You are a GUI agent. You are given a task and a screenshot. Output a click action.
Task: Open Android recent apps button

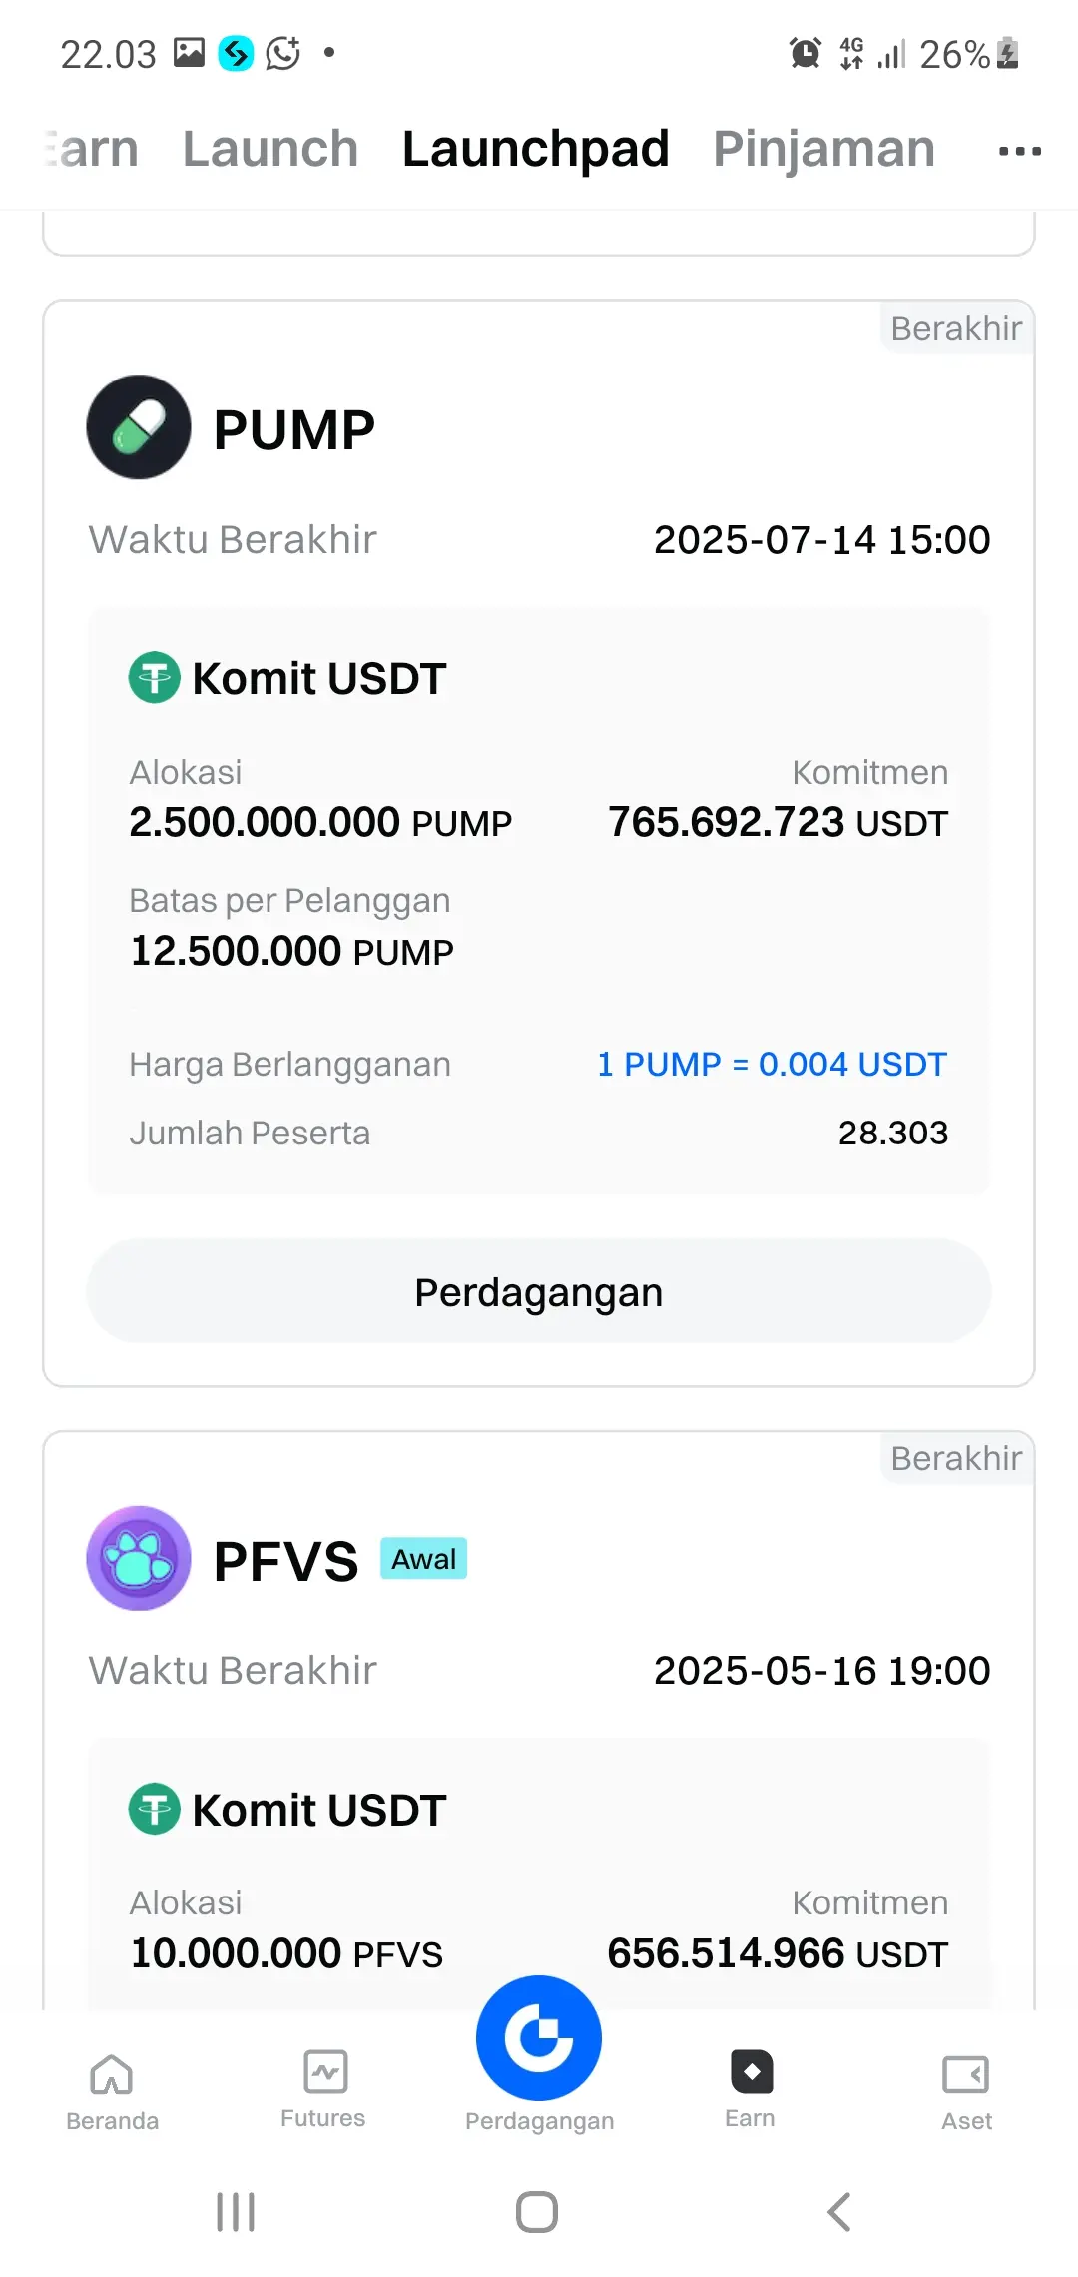(236, 2212)
